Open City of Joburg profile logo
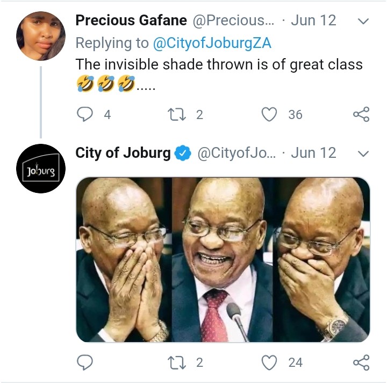The width and height of the screenshot is (387, 383). [41, 169]
